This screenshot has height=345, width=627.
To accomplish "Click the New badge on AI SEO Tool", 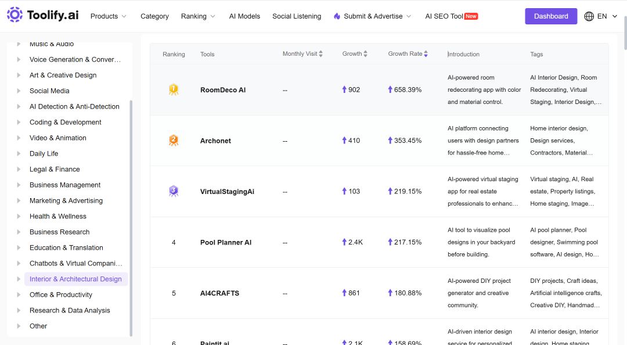I will pyautogui.click(x=471, y=16).
